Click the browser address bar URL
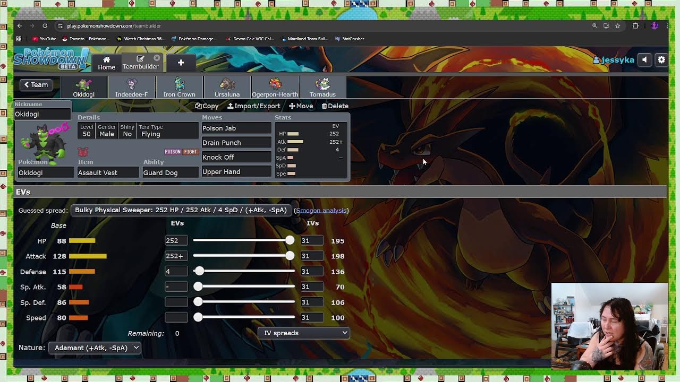680x382 pixels. point(114,25)
